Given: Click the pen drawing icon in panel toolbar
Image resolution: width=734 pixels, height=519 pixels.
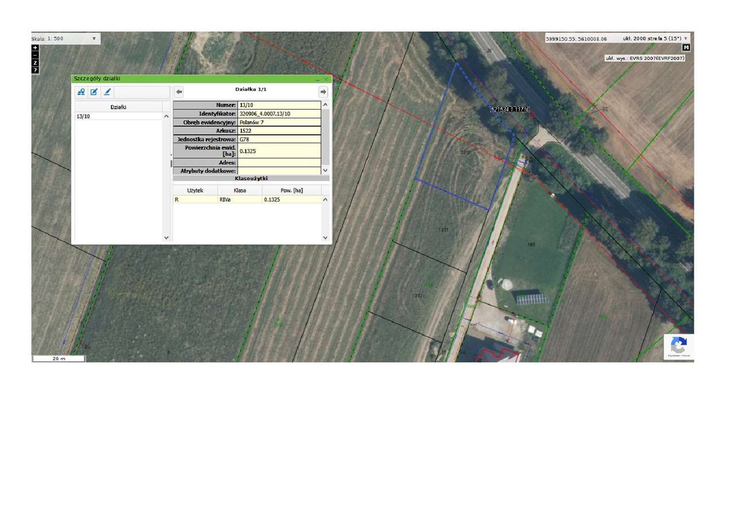Looking at the screenshot, I should point(107,92).
